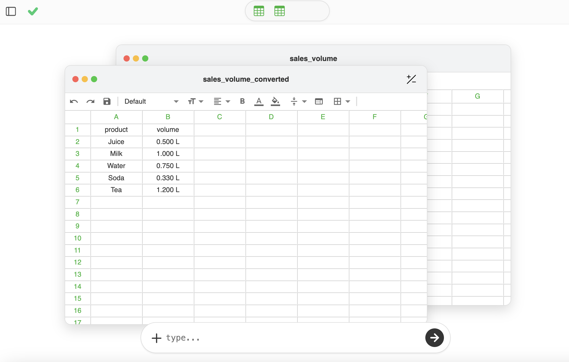The height and width of the screenshot is (362, 569).
Task: Close the sales_volume background window
Action: (x=127, y=58)
